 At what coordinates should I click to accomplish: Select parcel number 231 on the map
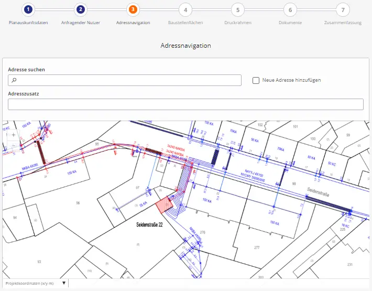(x=350, y=264)
